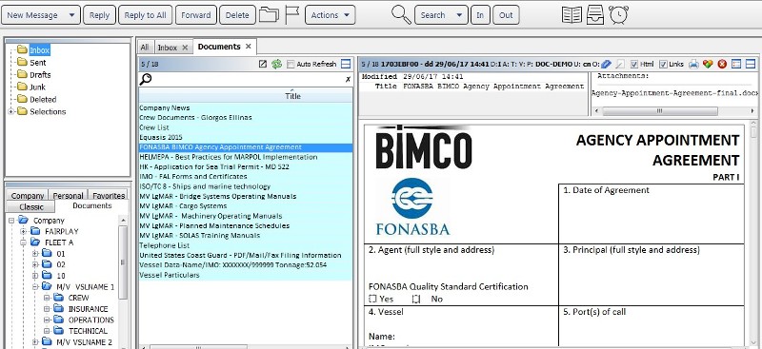Click the folder tree vertical scrollbar
Screen dimensions: 762x349
123,262
